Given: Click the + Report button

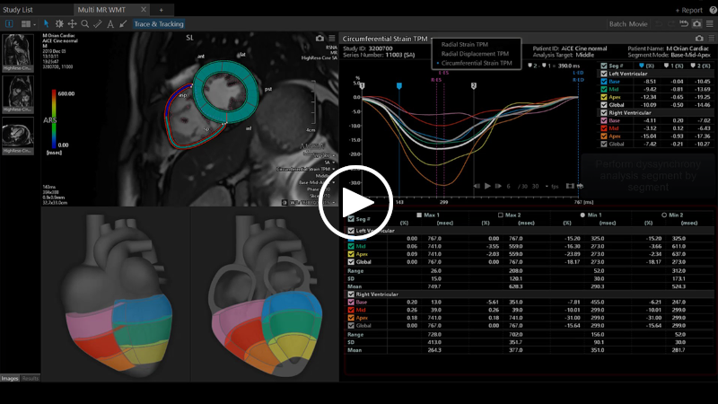Looking at the screenshot, I should coord(688,10).
